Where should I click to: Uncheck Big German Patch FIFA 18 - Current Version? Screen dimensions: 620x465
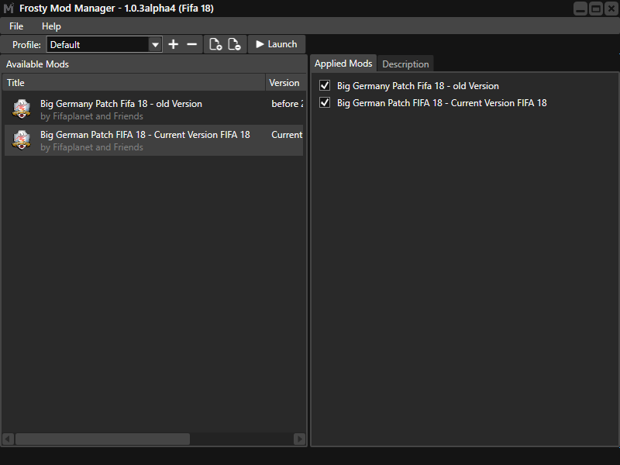click(x=325, y=103)
